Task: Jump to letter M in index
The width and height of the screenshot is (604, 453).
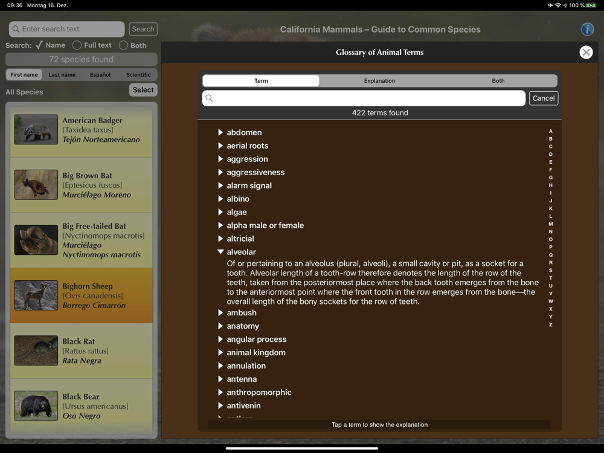Action: pyautogui.click(x=550, y=224)
